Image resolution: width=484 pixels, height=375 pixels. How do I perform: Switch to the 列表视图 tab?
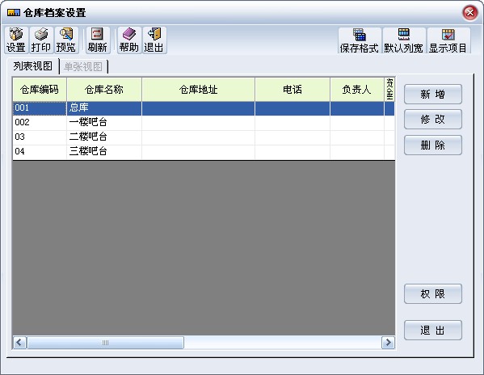coord(33,66)
